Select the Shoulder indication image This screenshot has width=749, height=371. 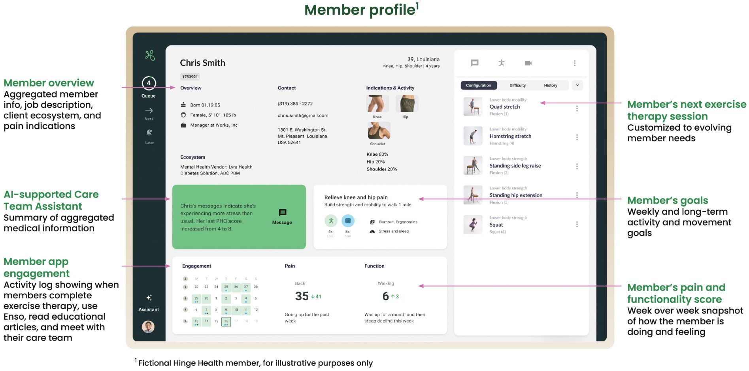click(x=379, y=131)
